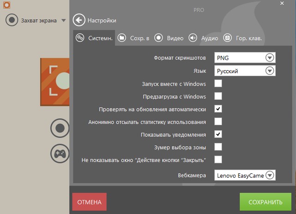Click the folder icon for Сохр. в
Viewport: 296px width, 214px height.
[x=122, y=38]
